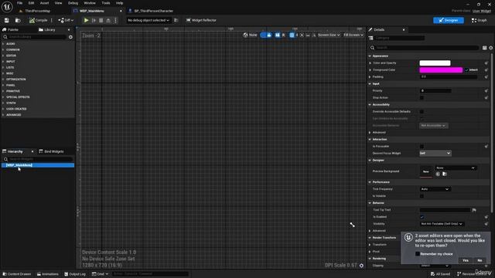This screenshot has height=278, width=495.
Task: Click Yes to re-open asset editors
Action: [x=466, y=260]
